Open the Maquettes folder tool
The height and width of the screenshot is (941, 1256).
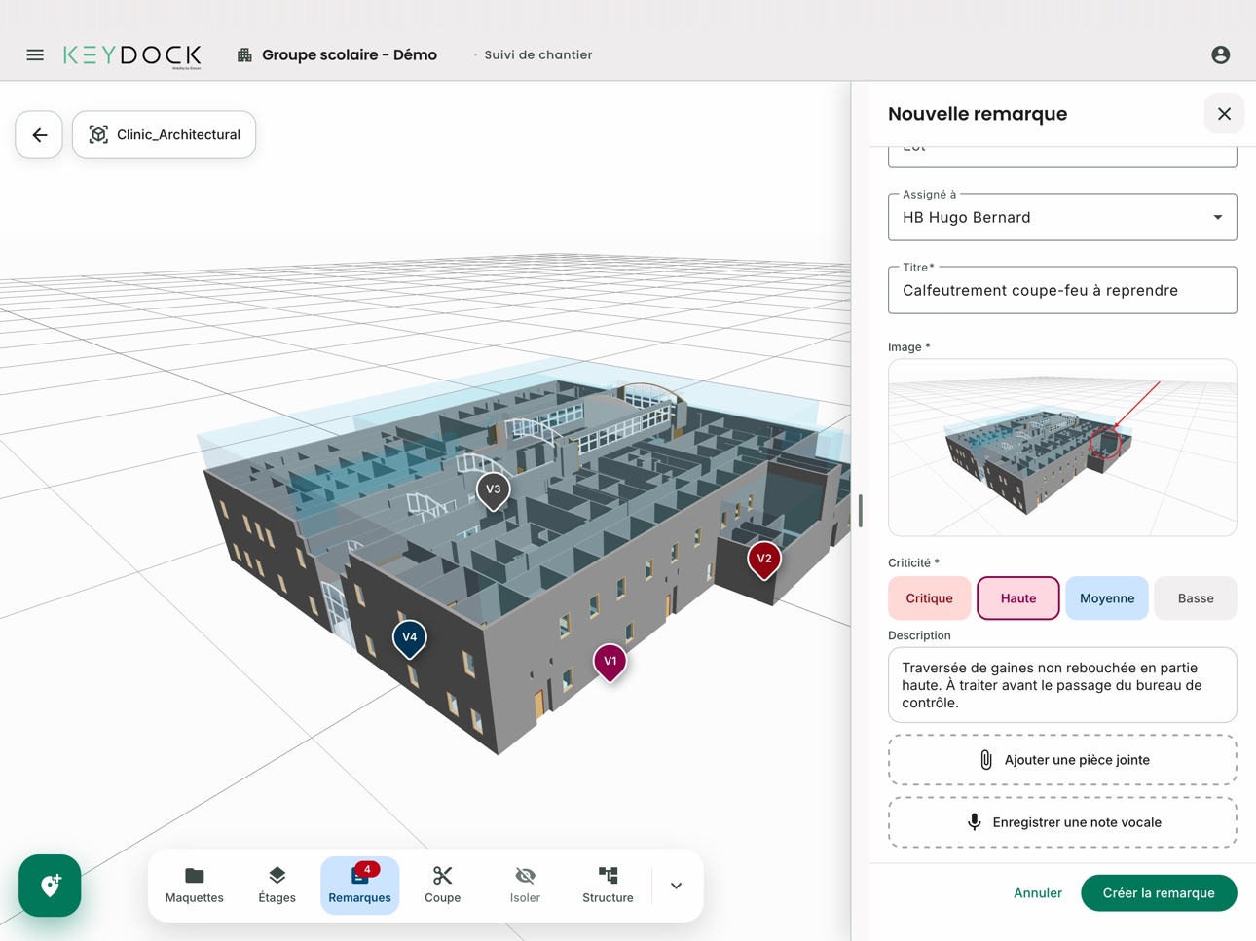195,886
